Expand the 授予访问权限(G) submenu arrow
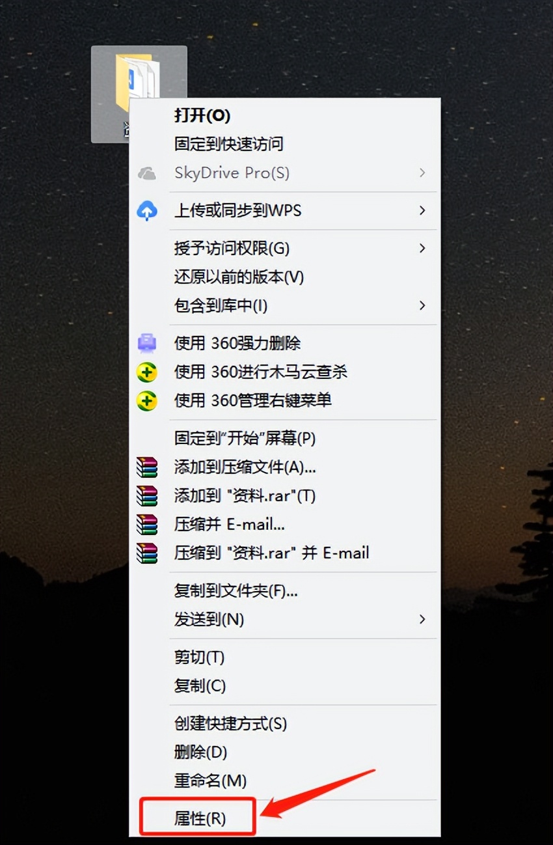The height and width of the screenshot is (845, 553). pyautogui.click(x=423, y=248)
